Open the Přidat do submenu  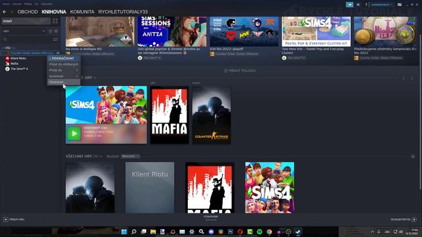(x=64, y=70)
